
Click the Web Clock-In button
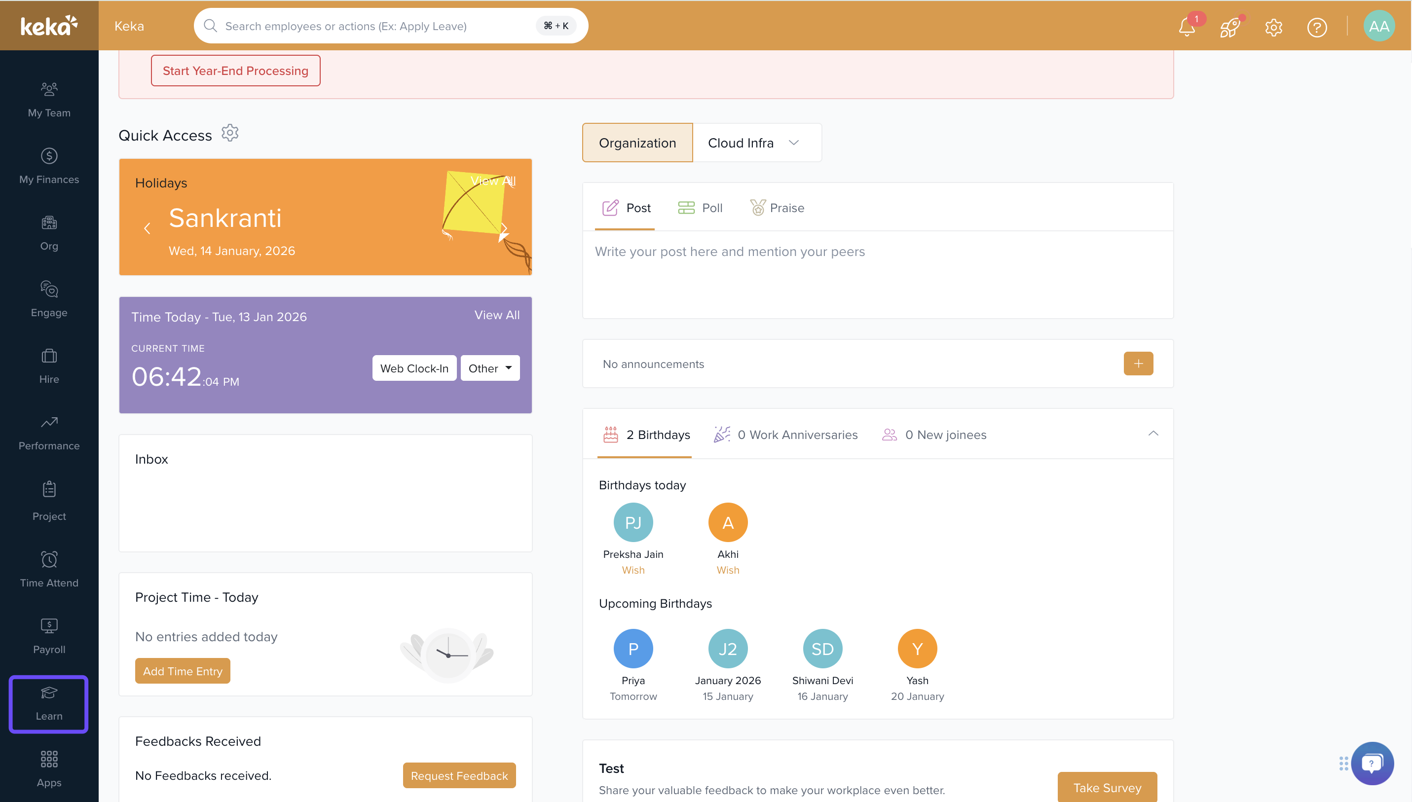(x=414, y=368)
